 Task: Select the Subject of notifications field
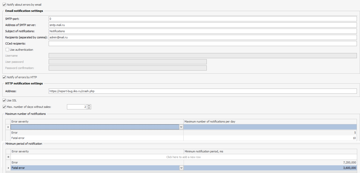click(x=202, y=31)
